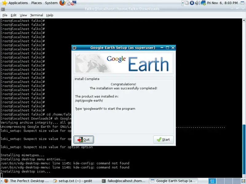Open the volume control speaker icon
The height and width of the screenshot is (184, 246).
click(x=197, y=3)
